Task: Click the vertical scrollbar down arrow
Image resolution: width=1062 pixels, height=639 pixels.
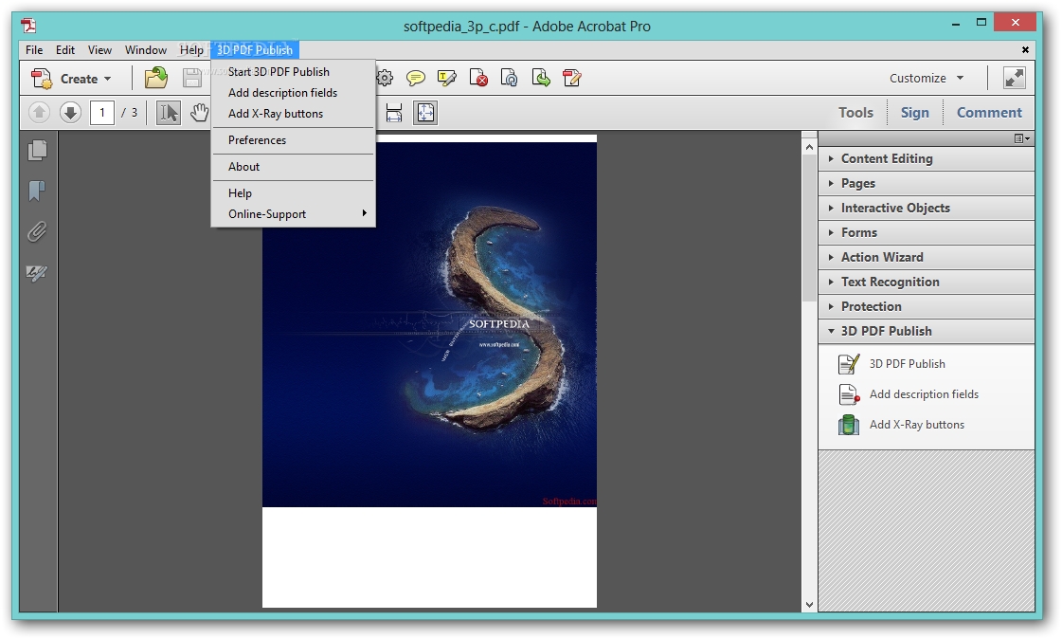Action: point(809,603)
